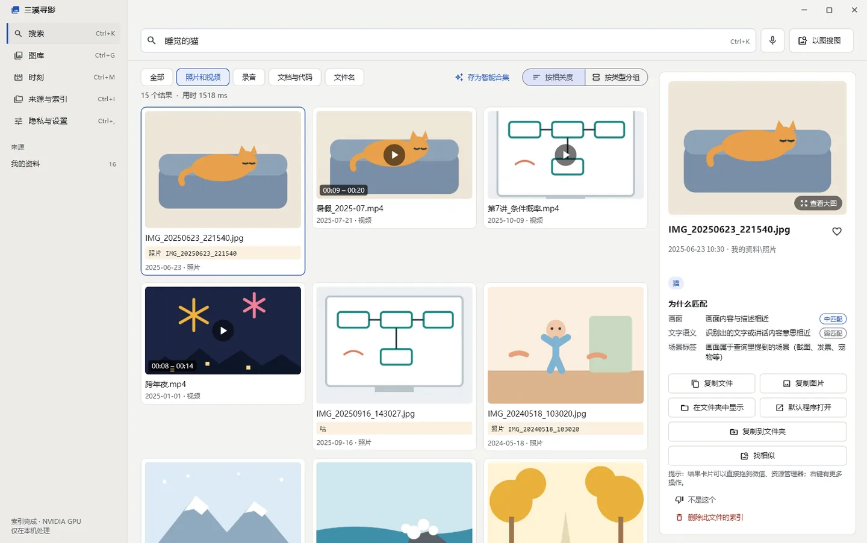Click the 00:09 – 00:20 time badge on 暑假 video
Viewport: 867px width, 543px height.
coord(344,190)
